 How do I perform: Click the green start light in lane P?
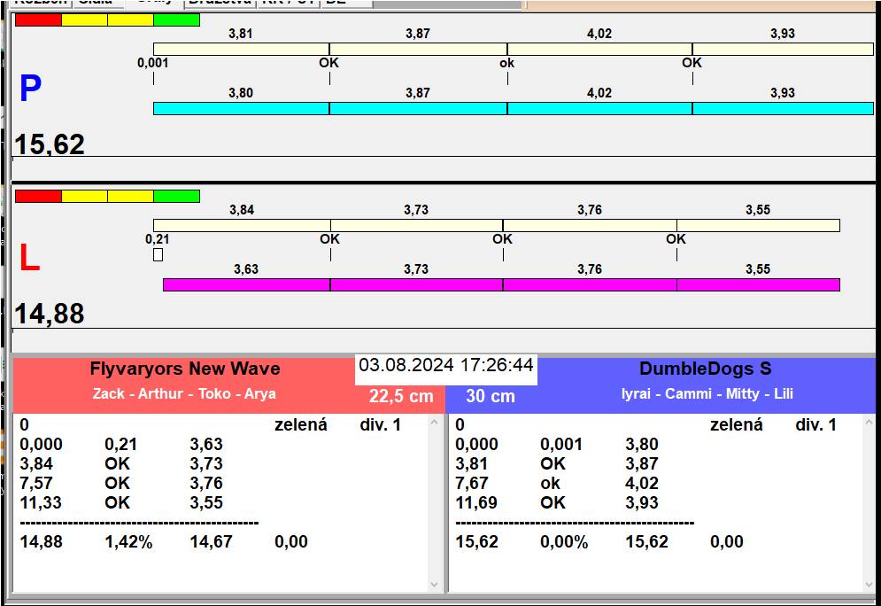[176, 19]
